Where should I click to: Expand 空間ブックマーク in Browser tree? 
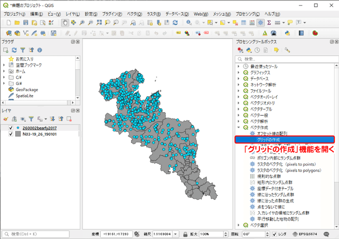click(4, 65)
